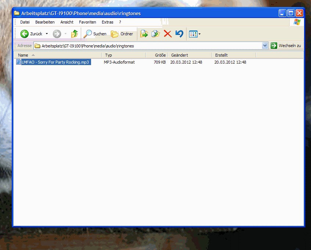
Task: Open the Datei menu
Action: [25, 22]
